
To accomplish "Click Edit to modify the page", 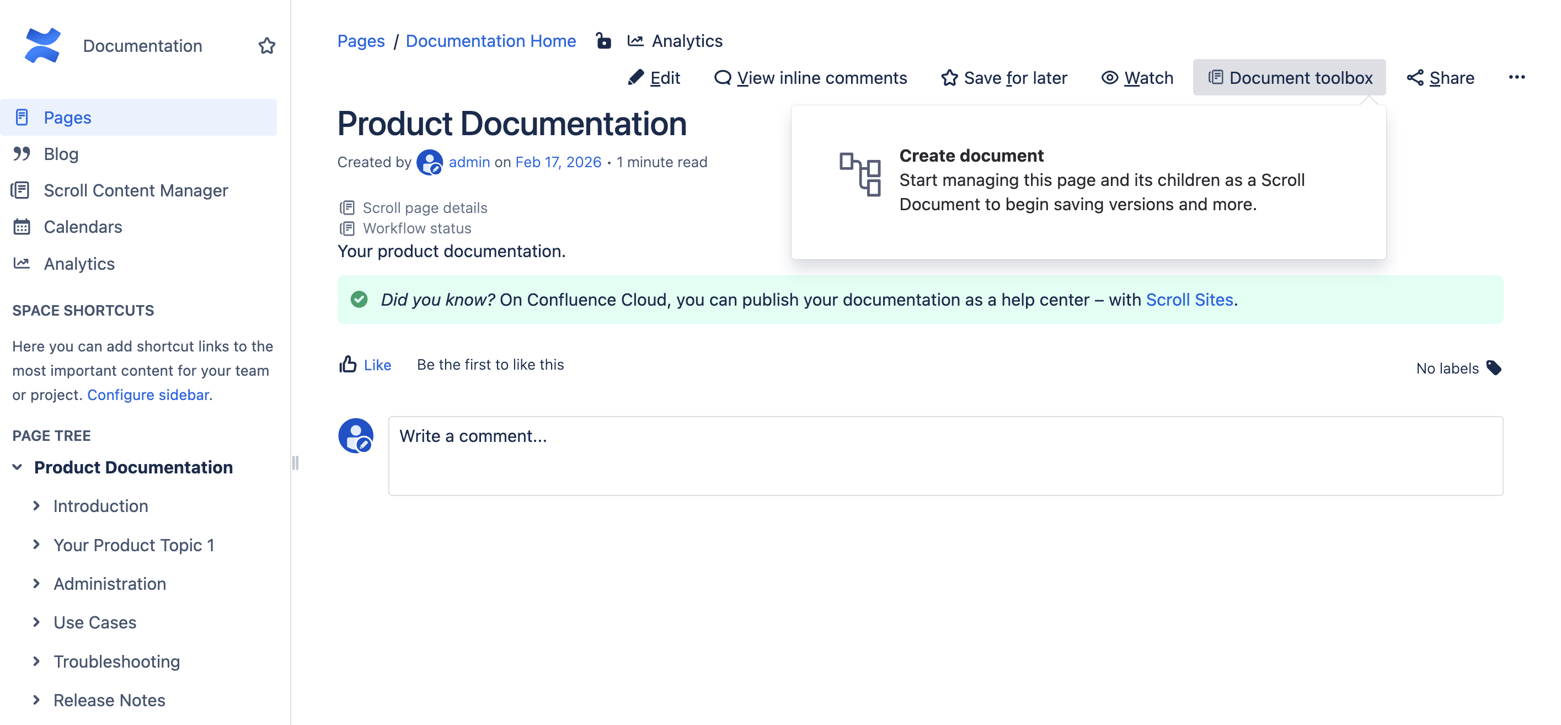I will 654,78.
